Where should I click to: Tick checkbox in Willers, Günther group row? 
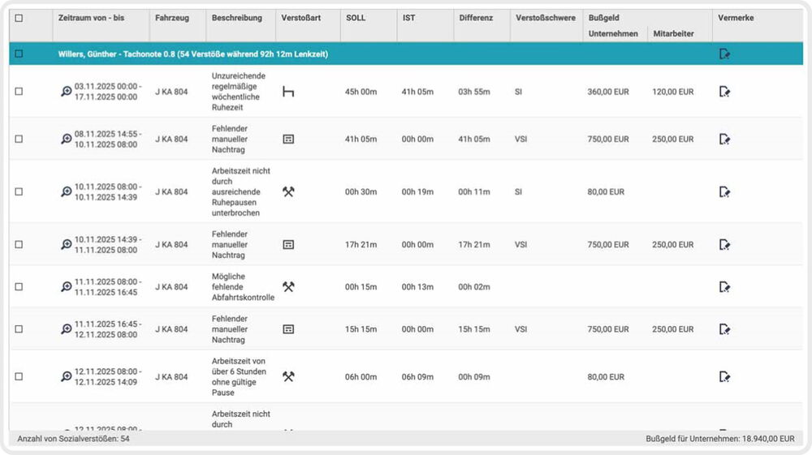pyautogui.click(x=19, y=54)
